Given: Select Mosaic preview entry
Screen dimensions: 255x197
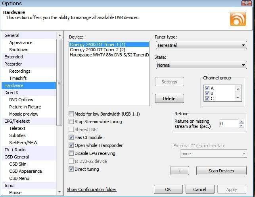Looking at the screenshot, I should (24, 114).
